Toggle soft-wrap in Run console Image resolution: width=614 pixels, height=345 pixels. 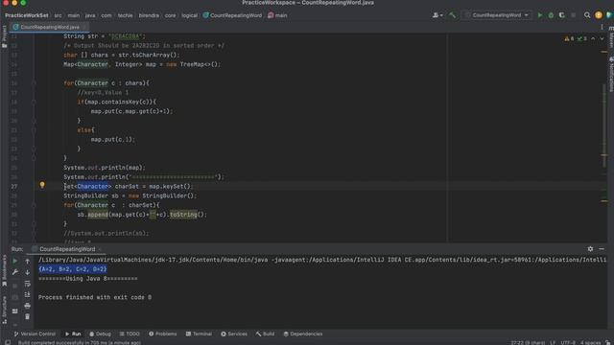point(28,284)
